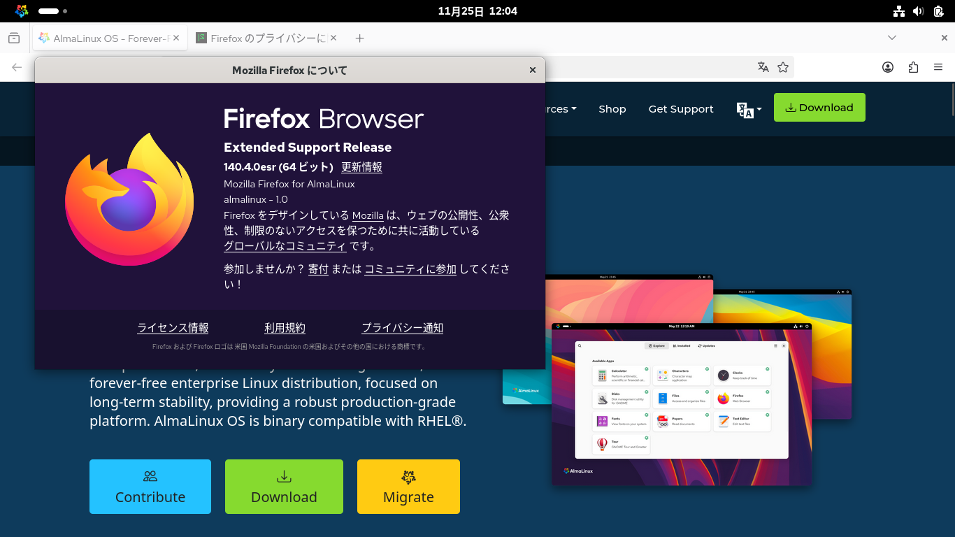Open コミュニティに参加 link
The height and width of the screenshot is (537, 955).
410,269
